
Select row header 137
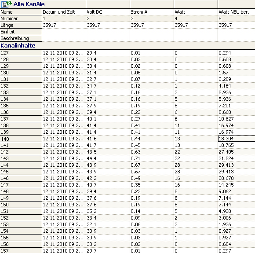[x=21, y=119]
